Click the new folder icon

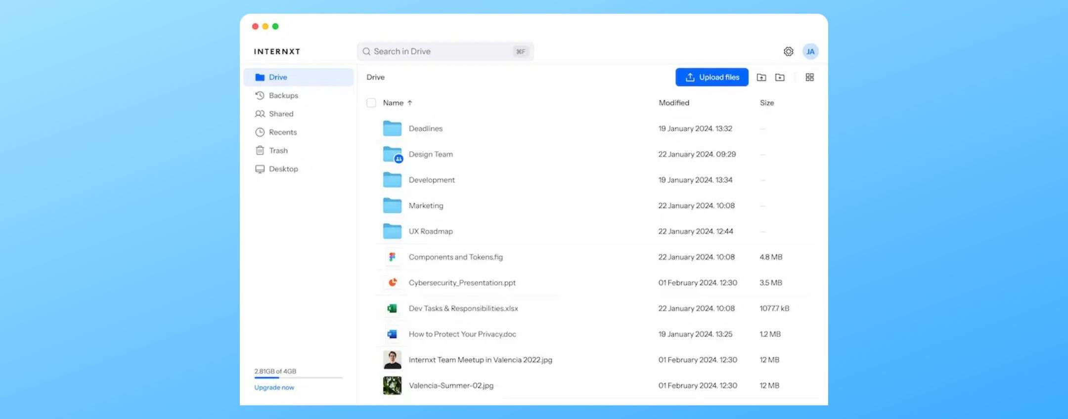click(x=780, y=78)
